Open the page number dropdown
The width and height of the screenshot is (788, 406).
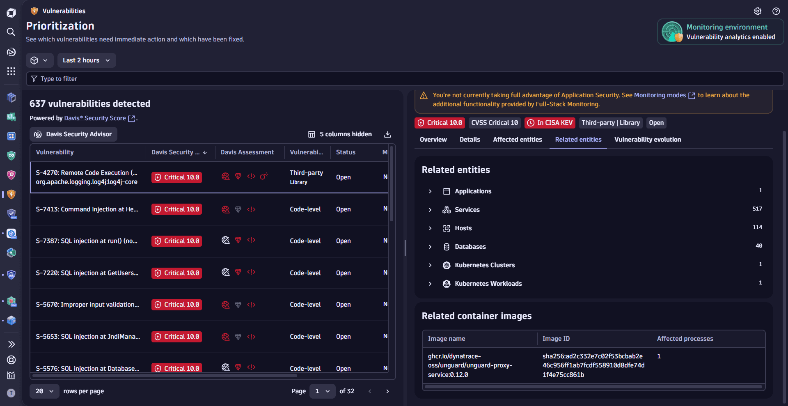coord(322,391)
